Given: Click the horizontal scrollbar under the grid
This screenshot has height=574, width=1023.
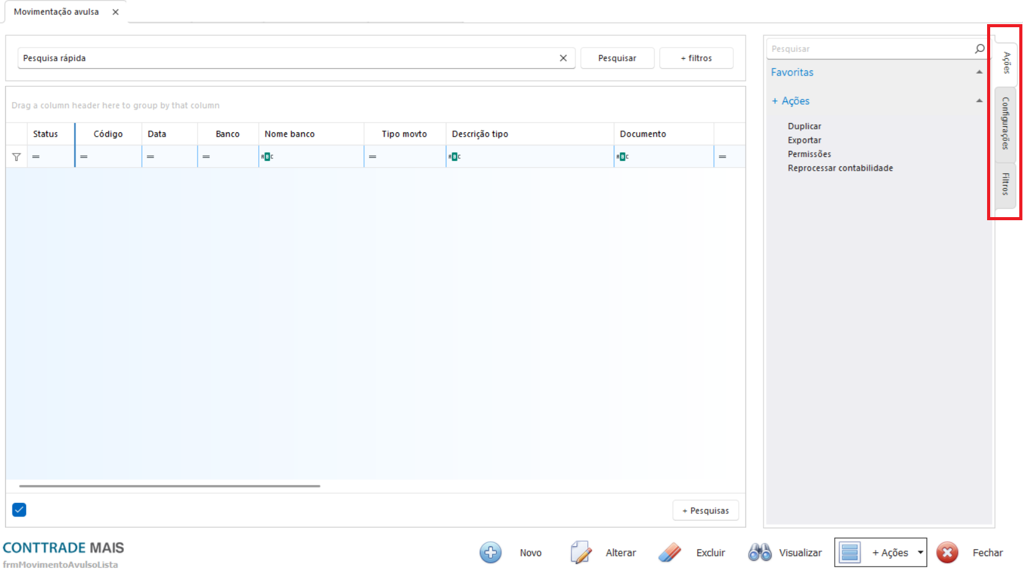Looking at the screenshot, I should (x=170, y=486).
